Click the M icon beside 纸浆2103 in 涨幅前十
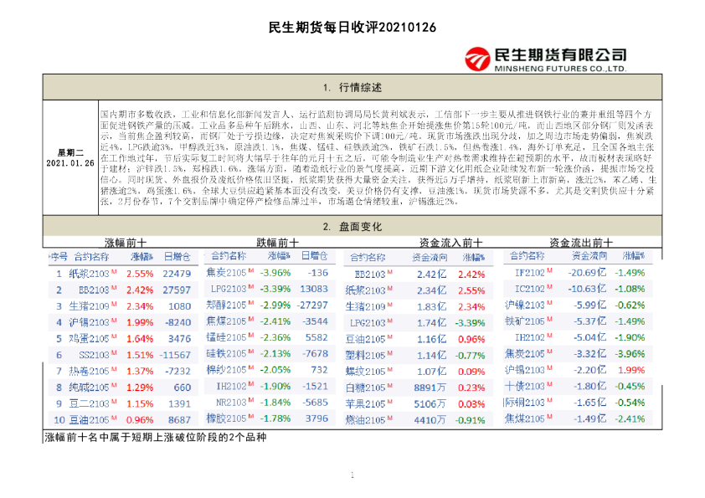Screen dimensions: 705x498 113,270
